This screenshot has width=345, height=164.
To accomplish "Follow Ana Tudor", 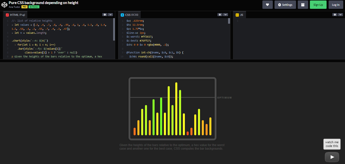I will (x=34, y=7).
